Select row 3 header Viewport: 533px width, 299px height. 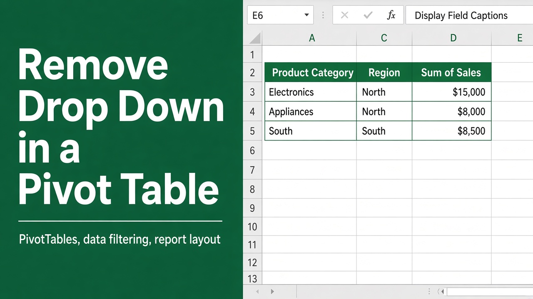coord(252,92)
